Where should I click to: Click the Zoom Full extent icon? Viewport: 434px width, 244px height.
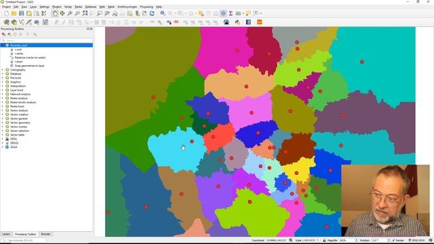(85, 14)
